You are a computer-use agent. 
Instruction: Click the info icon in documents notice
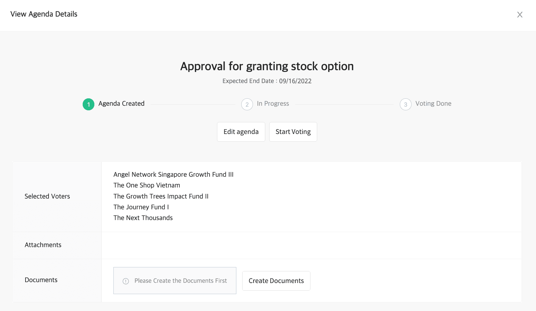coord(126,281)
